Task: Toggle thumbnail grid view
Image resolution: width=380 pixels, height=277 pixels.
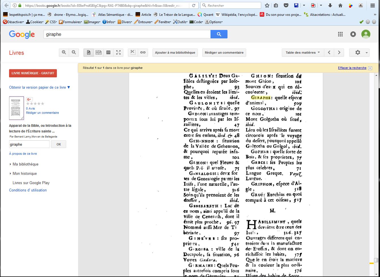Action: [108, 53]
